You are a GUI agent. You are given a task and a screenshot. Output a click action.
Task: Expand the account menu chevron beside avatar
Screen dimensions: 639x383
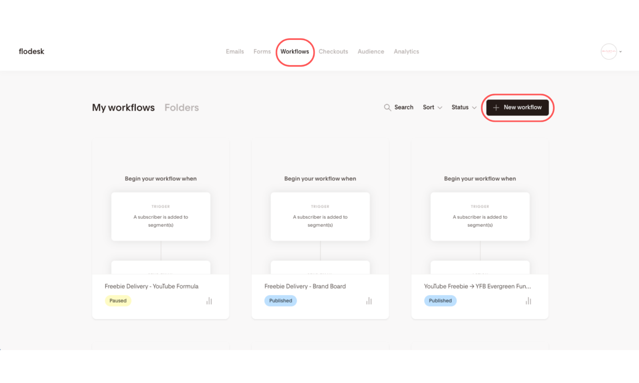(620, 51)
